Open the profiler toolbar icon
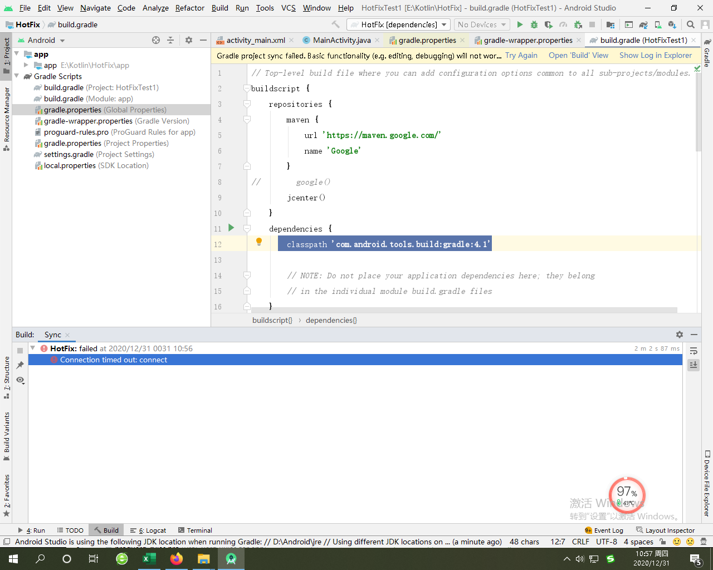Image resolution: width=713 pixels, height=570 pixels. click(563, 24)
